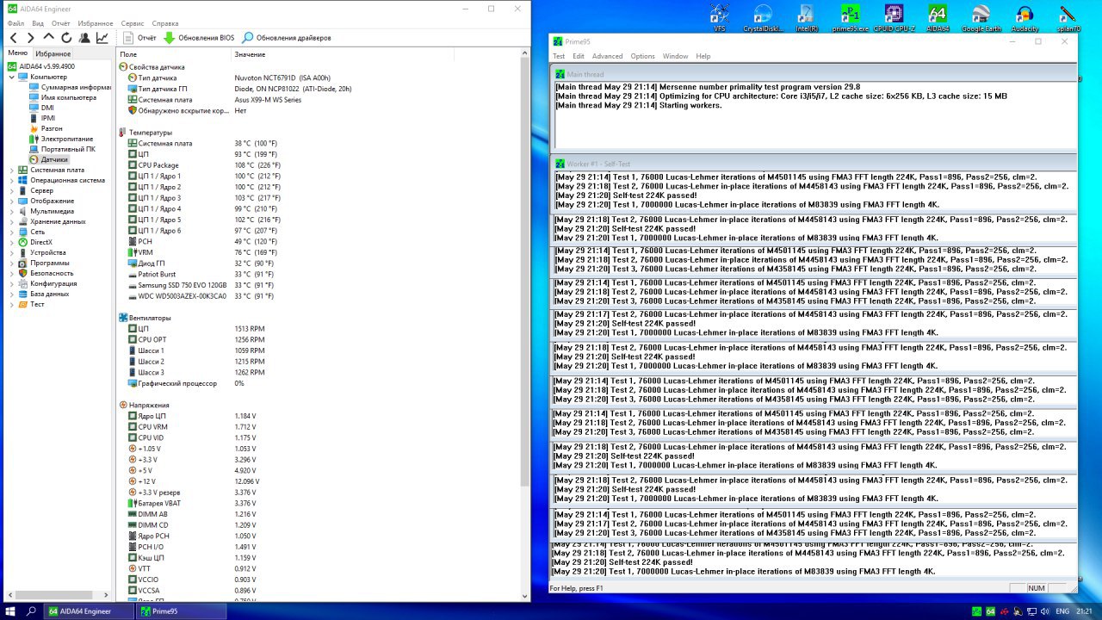This screenshot has height=620, width=1102.
Task: Click Обновления BIOS in toolbar
Action: pos(199,38)
